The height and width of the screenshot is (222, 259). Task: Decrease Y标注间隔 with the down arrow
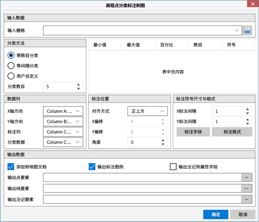tap(247, 124)
